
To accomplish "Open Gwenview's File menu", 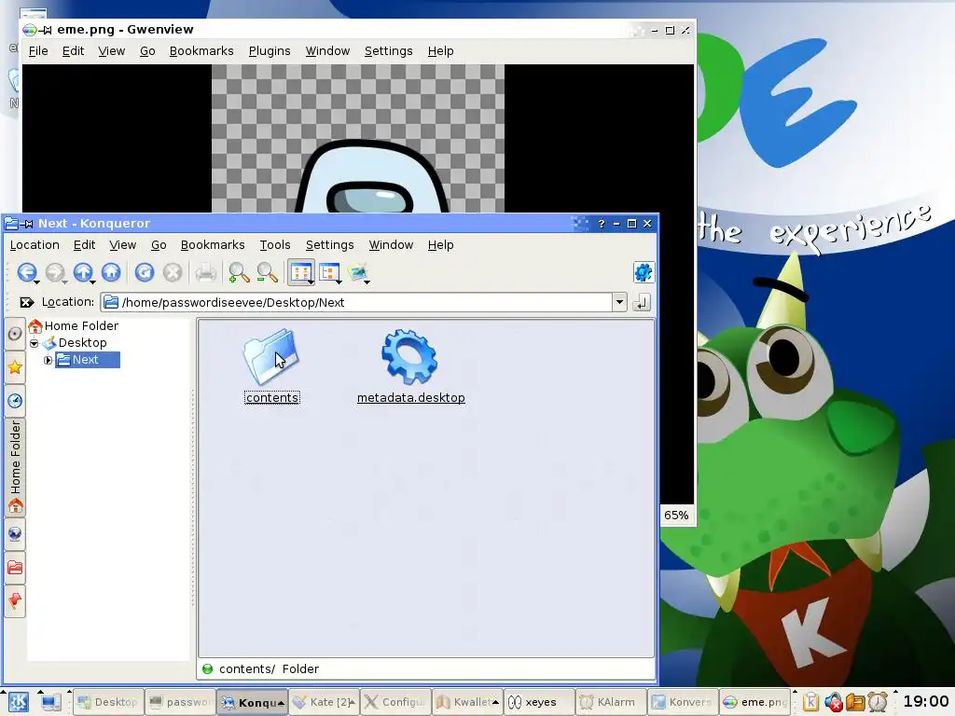I will point(37,51).
